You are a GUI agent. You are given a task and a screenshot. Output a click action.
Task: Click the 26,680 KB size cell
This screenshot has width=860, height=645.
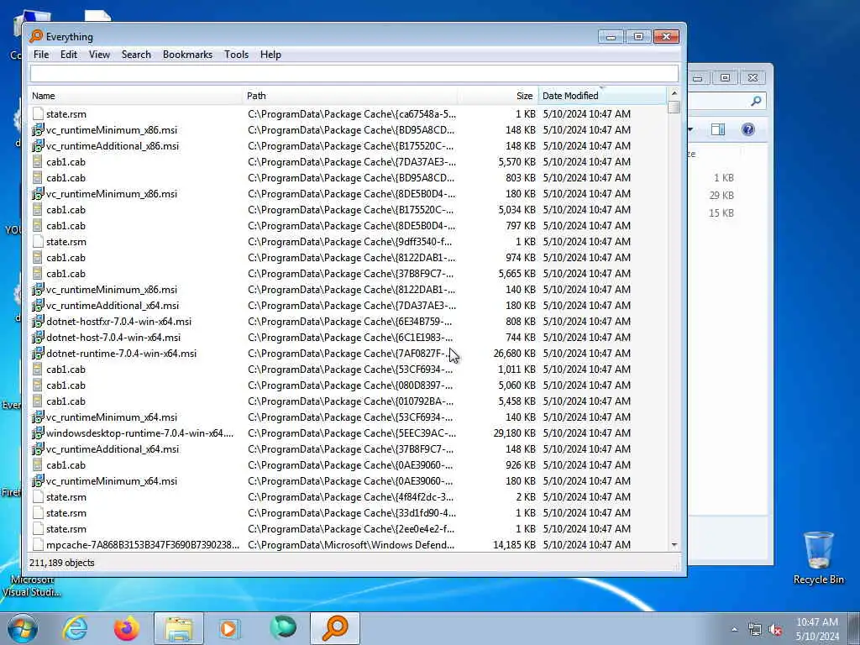515,354
